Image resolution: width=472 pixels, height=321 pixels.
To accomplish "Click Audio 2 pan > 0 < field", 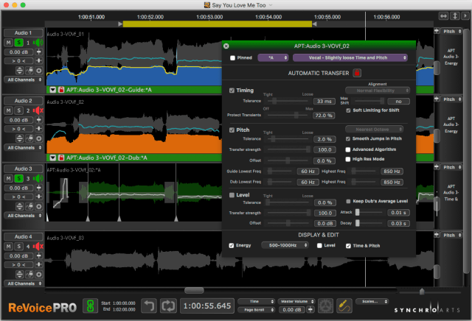I will pos(18,129).
